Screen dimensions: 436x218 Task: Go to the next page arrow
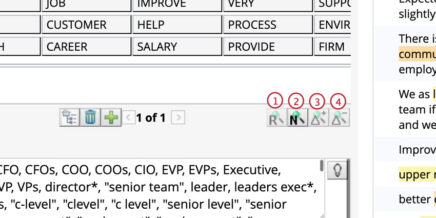178,117
